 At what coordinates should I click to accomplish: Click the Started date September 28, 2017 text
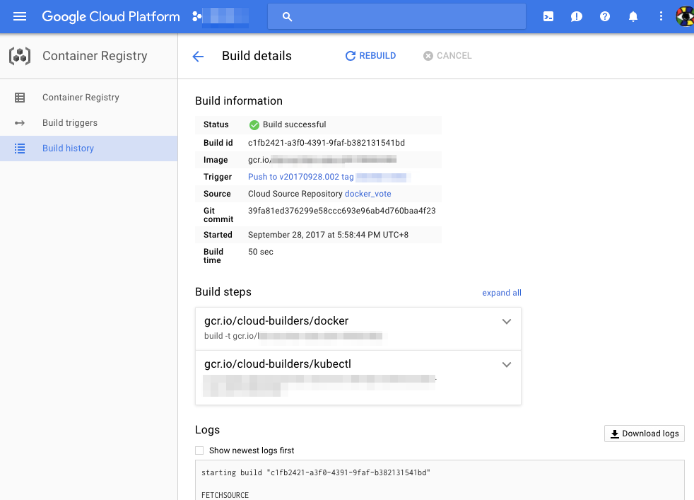point(328,235)
